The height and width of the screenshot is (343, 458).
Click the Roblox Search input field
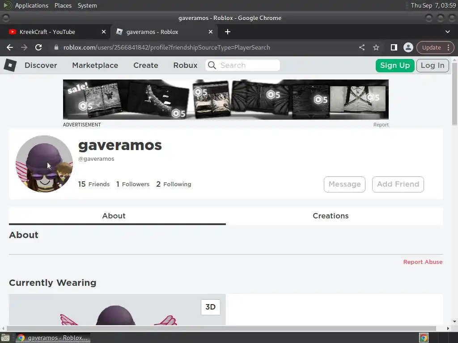point(243,65)
